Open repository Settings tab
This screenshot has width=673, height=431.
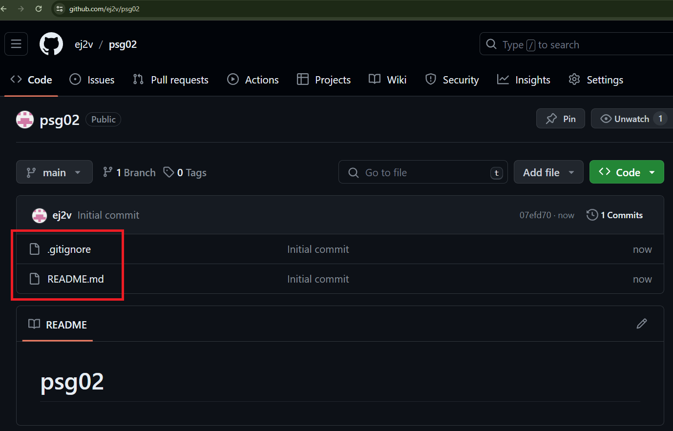[x=596, y=80]
